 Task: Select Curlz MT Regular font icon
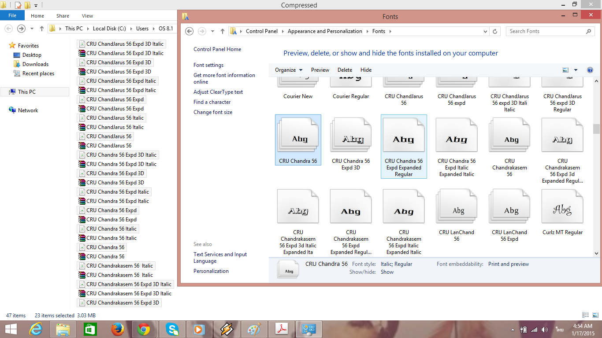[x=562, y=212]
